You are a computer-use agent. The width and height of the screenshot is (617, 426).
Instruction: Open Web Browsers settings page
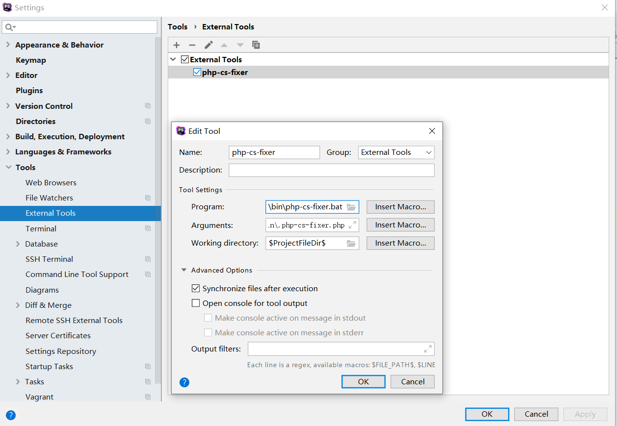51,182
